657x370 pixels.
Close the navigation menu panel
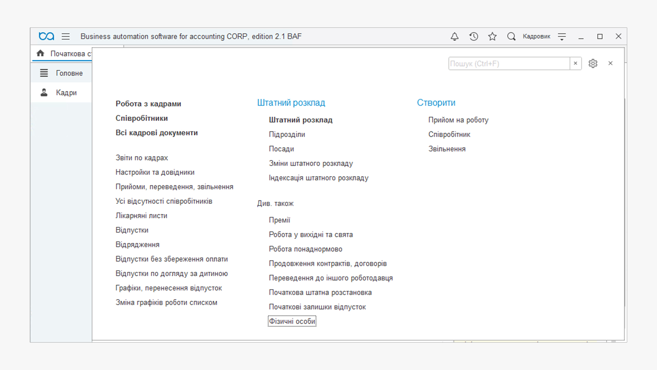pyautogui.click(x=610, y=63)
